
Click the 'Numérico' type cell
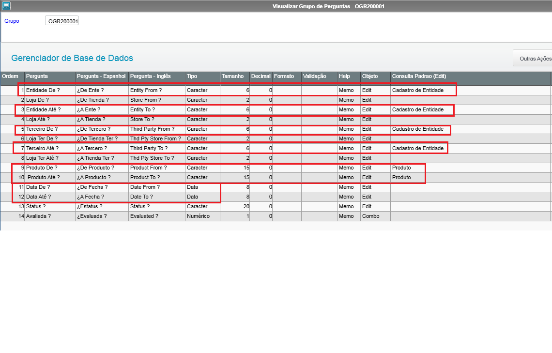[x=203, y=216]
